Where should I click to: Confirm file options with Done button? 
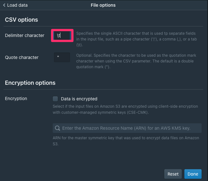point(193,174)
